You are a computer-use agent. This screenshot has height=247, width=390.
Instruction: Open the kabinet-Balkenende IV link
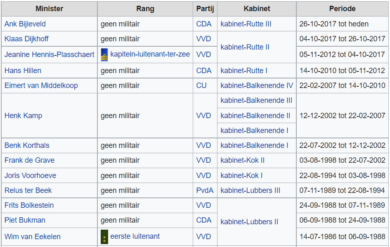tap(257, 85)
